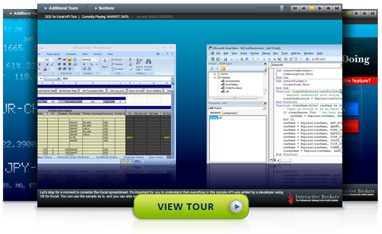382x234 pixels.
Task: Open Edit menu in Visual Basic editor
Action: pyautogui.click(x=226, y=53)
